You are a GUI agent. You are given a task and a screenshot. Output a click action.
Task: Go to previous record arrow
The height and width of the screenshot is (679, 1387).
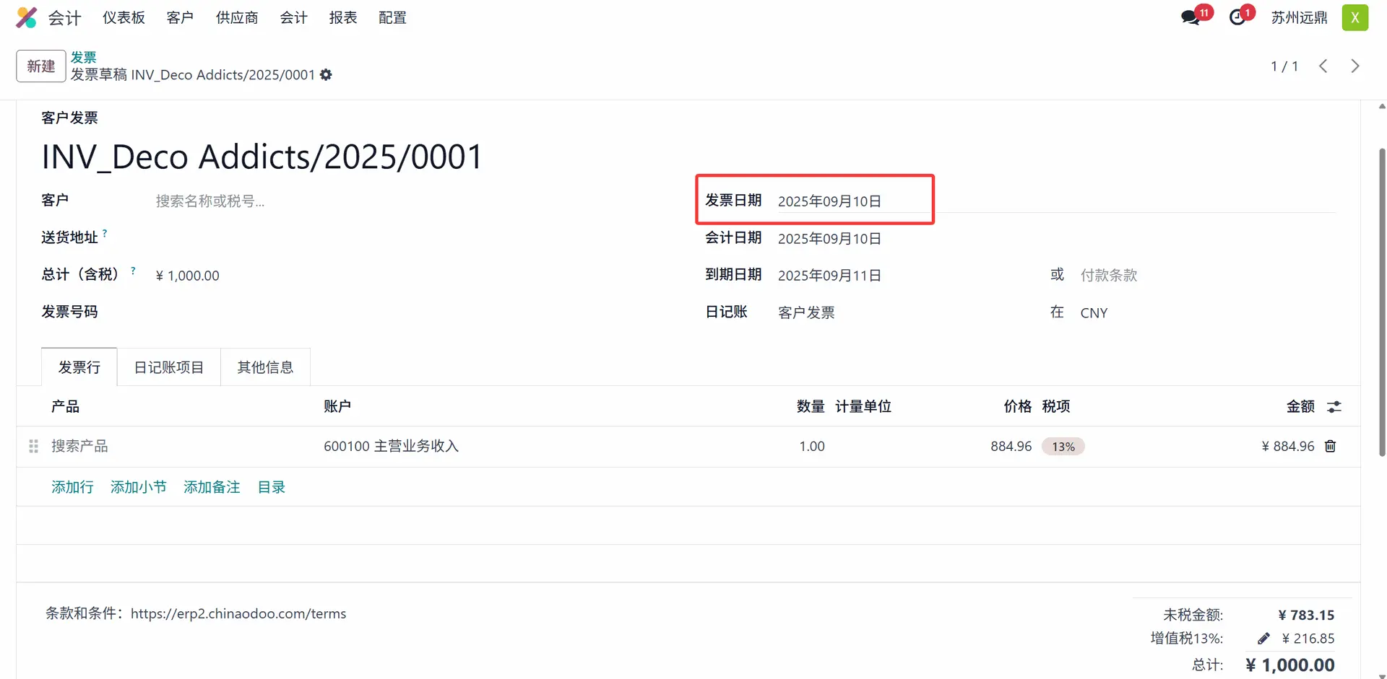(1323, 66)
